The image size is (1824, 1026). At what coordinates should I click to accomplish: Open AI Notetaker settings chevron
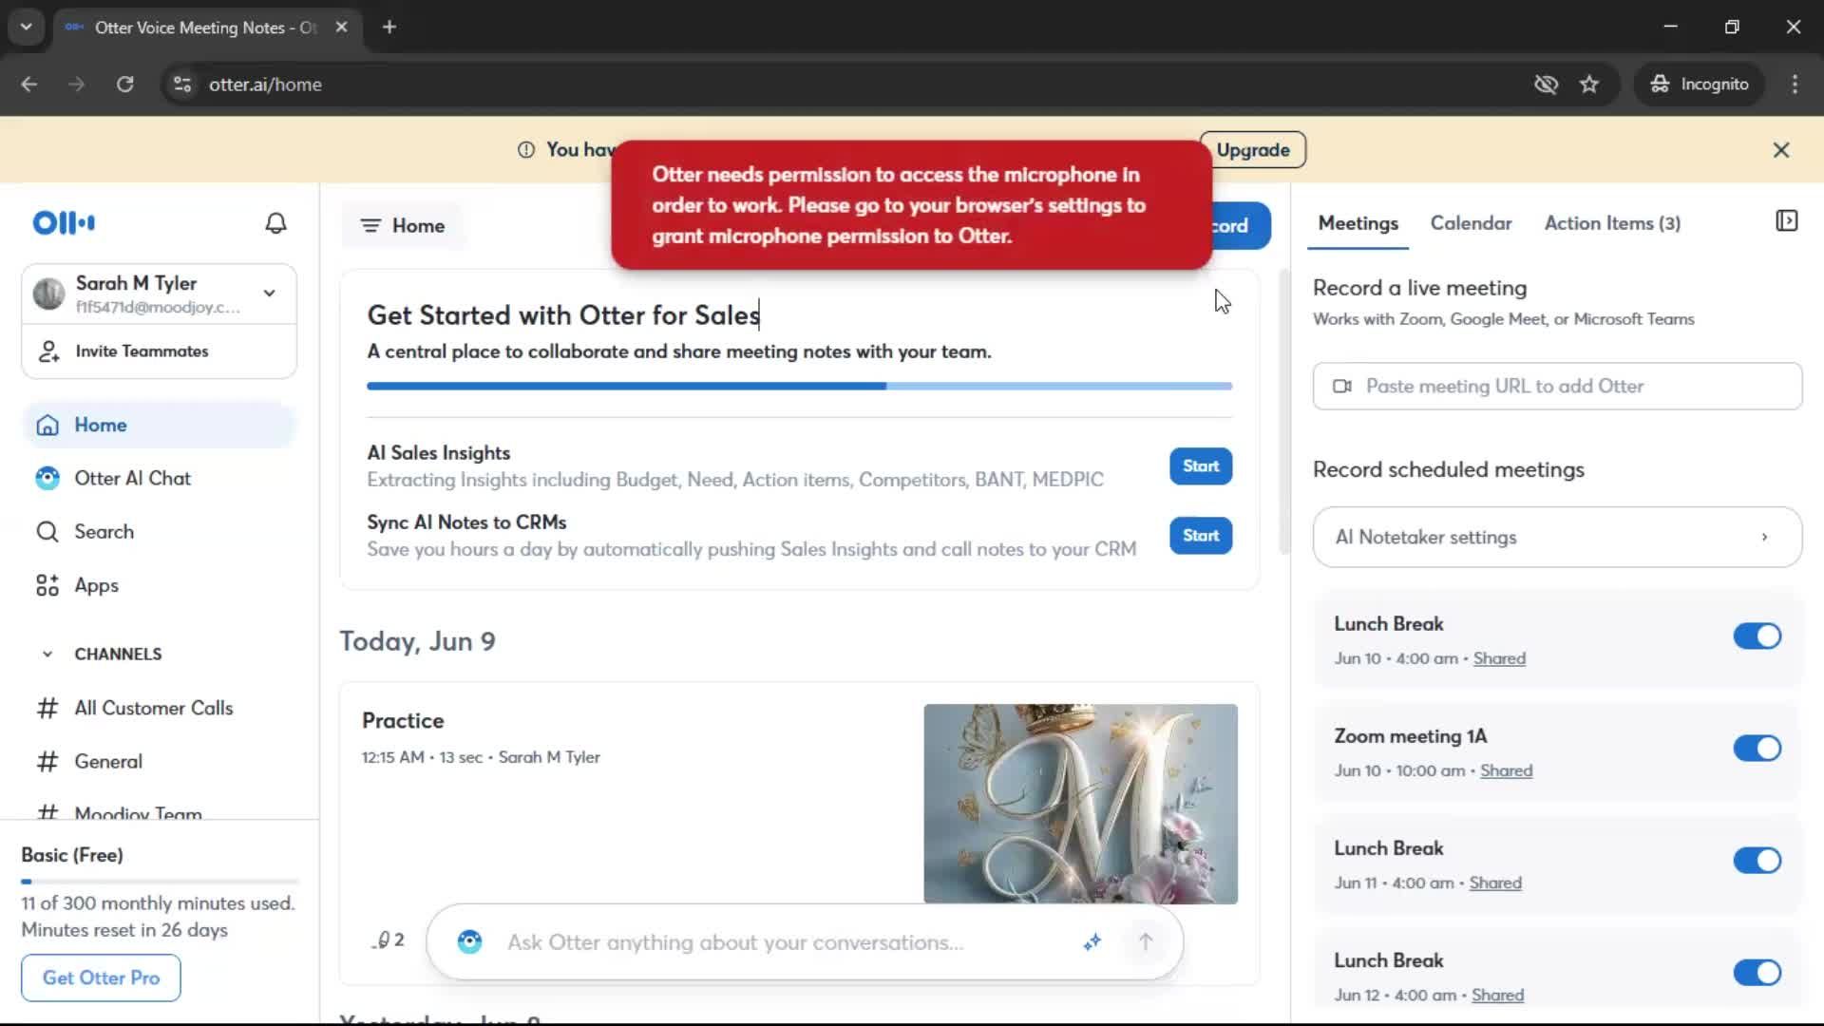click(1764, 538)
